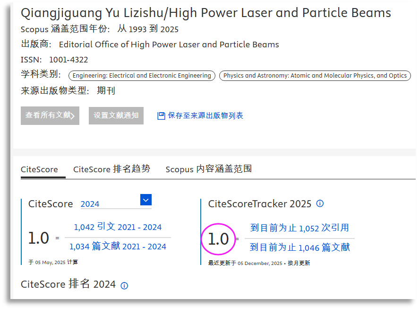
Task: Click the 到目前为止 1,052 次引用 link
Action: click(299, 228)
